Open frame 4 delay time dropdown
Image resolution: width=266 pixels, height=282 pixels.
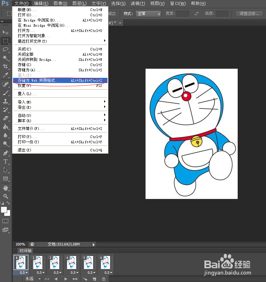click(75, 273)
